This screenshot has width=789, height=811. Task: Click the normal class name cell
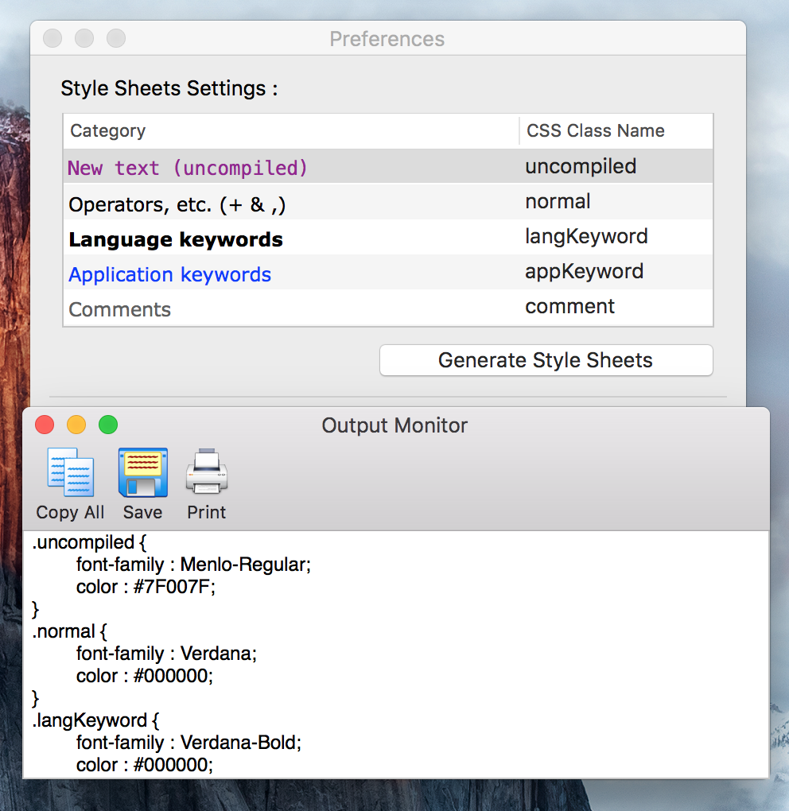point(558,202)
